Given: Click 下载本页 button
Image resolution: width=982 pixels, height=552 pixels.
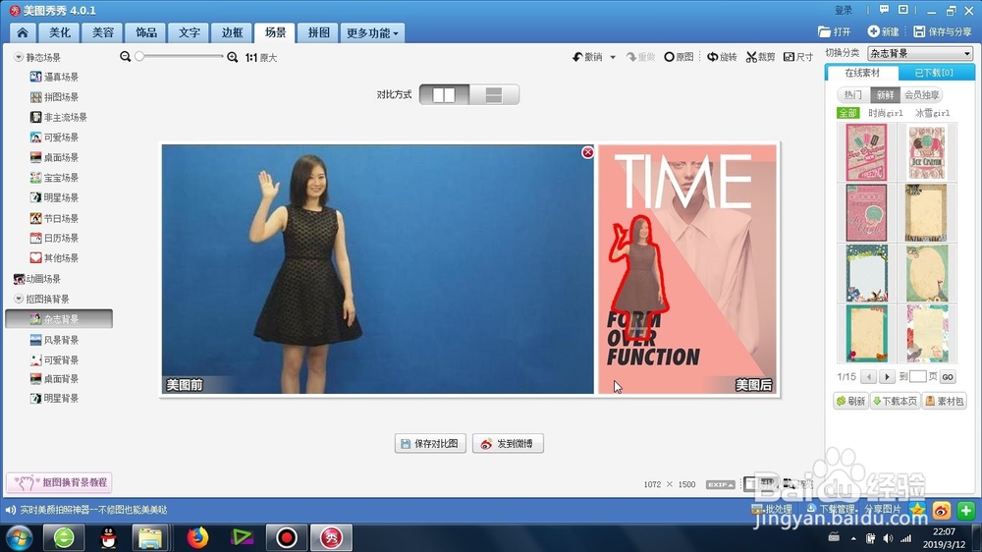Looking at the screenshot, I should (x=895, y=401).
